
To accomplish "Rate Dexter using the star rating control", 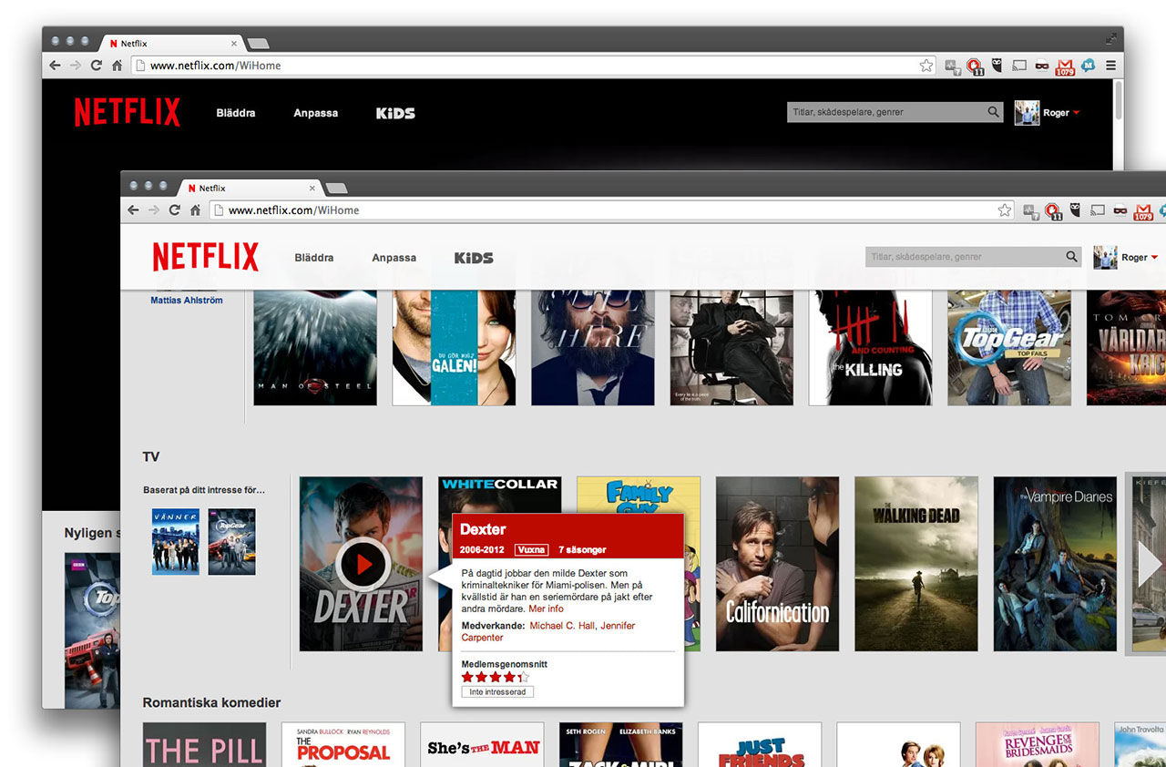I will click(495, 677).
